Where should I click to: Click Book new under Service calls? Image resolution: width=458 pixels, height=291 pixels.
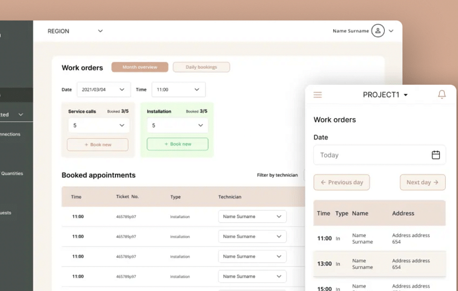[98, 145]
